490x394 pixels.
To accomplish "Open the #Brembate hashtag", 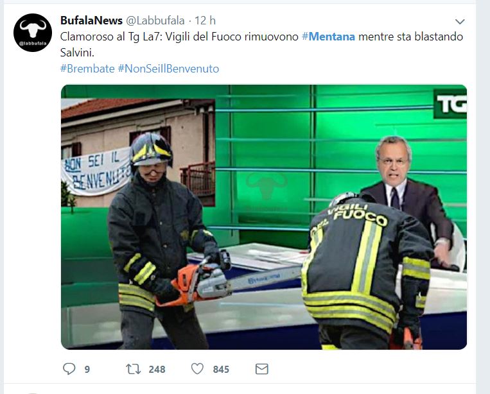I will coord(87,69).
